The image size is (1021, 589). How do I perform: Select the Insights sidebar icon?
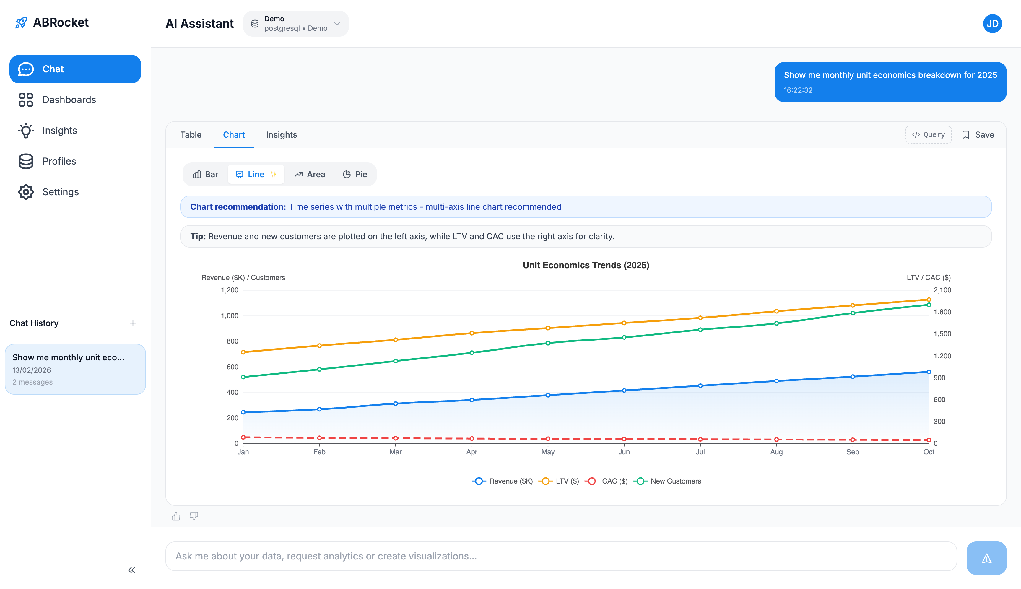coord(25,130)
